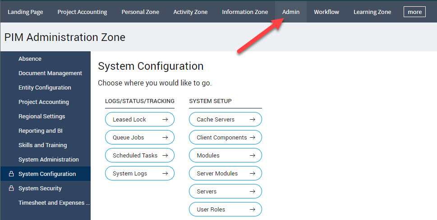Select Regional Settings in the sidebar
Screen dimensions: 437x220
(x=41, y=116)
